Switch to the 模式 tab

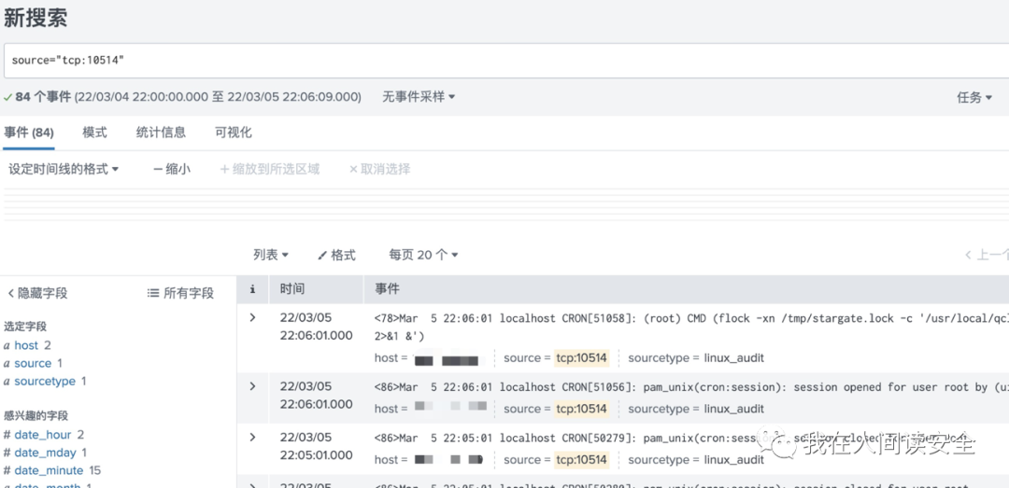94,133
